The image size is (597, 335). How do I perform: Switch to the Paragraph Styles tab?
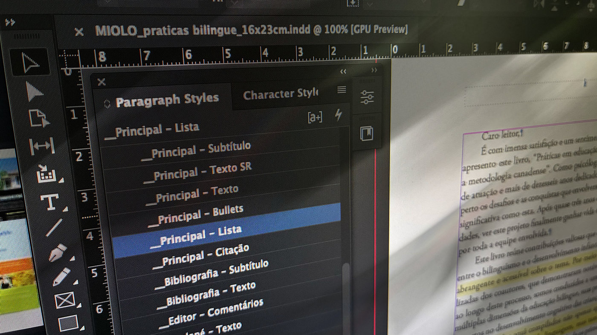[x=167, y=100]
